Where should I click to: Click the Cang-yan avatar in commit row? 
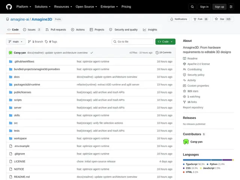click(x=10, y=52)
